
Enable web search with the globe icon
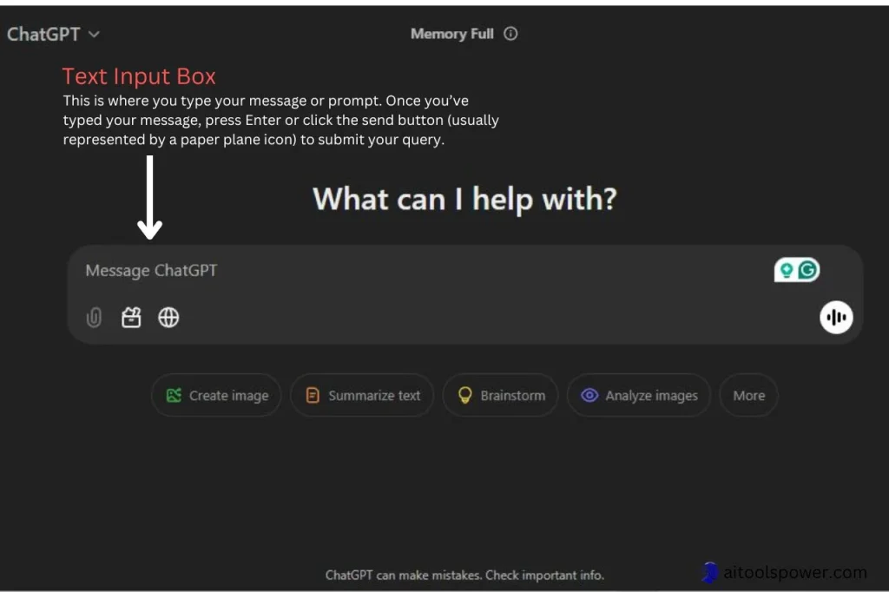point(168,318)
